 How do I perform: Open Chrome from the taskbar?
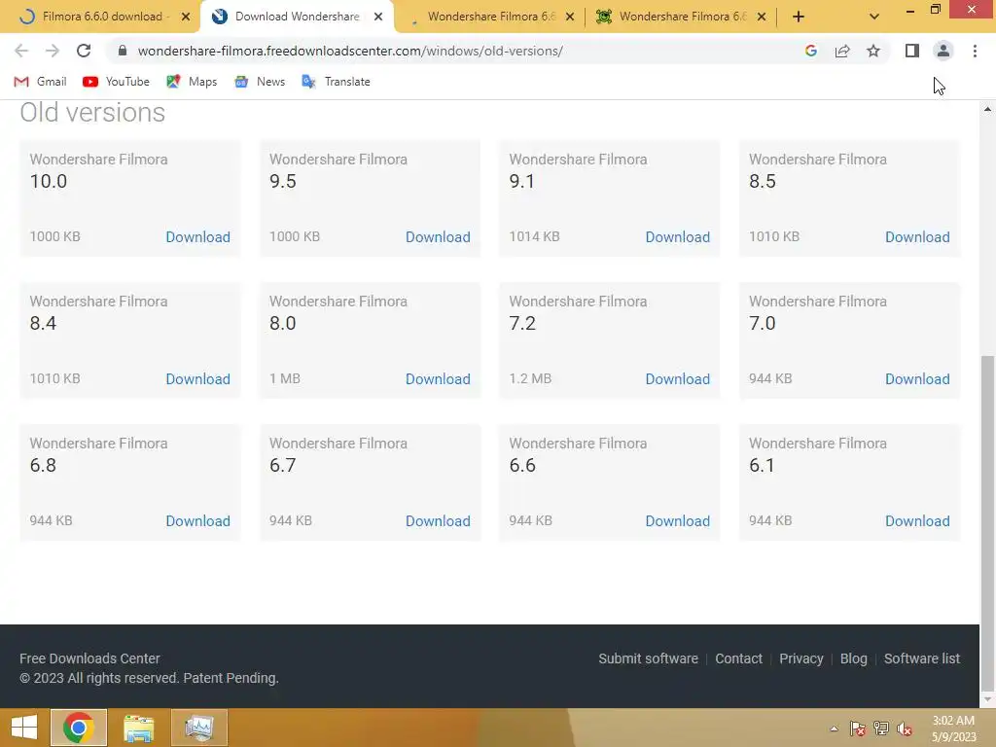[x=79, y=728]
